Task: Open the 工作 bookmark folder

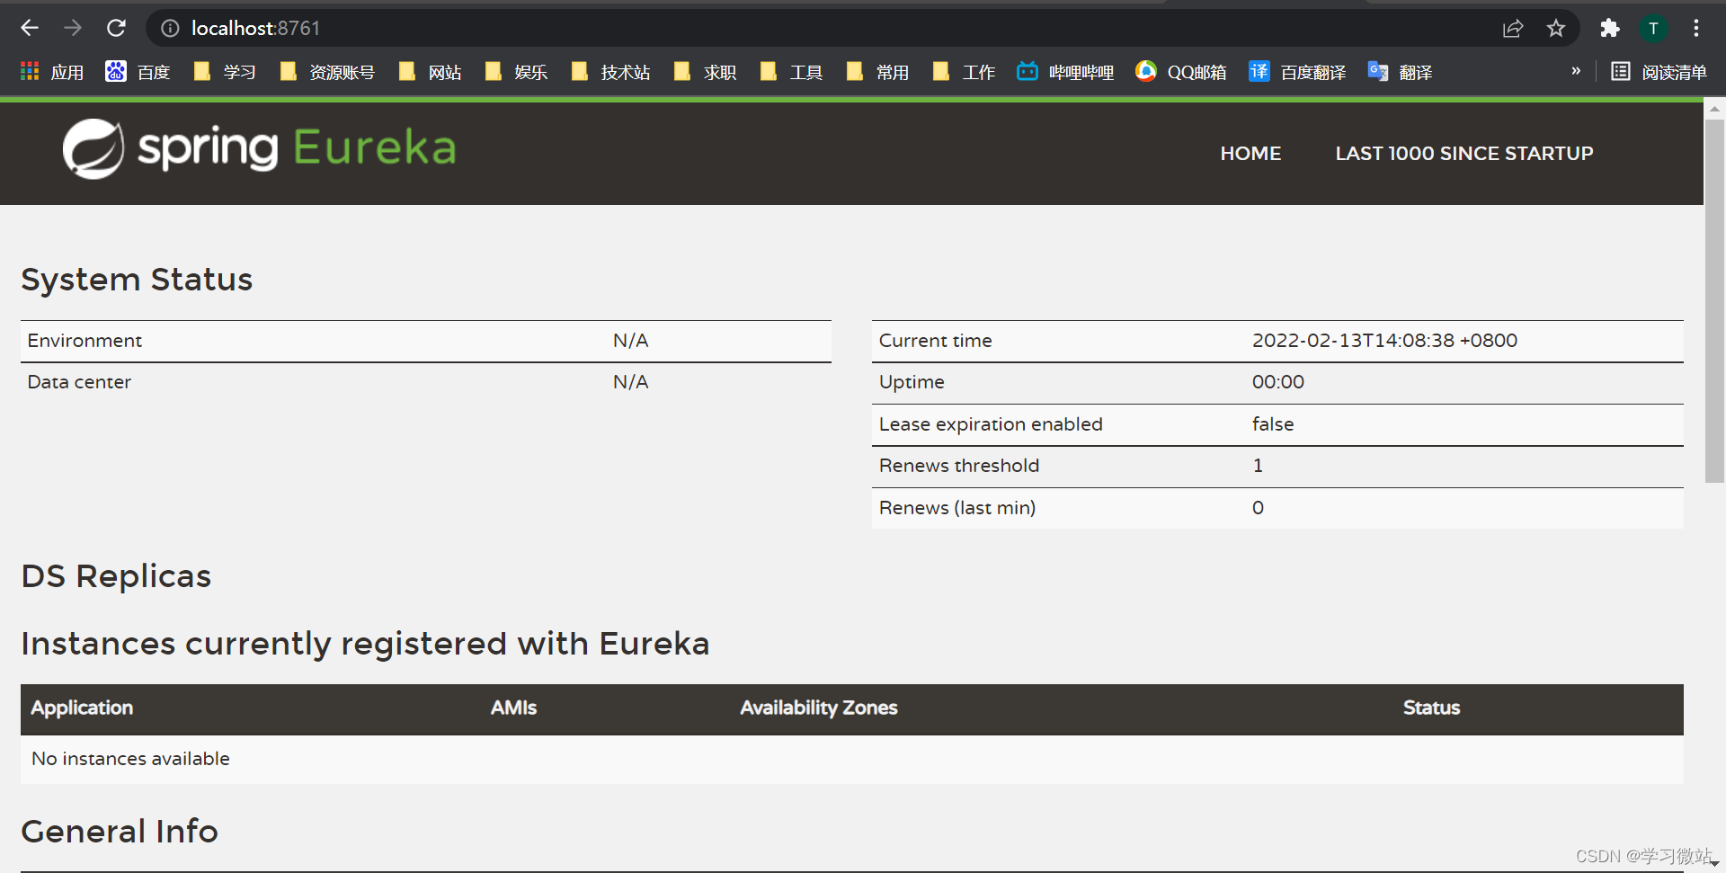Action: (964, 72)
